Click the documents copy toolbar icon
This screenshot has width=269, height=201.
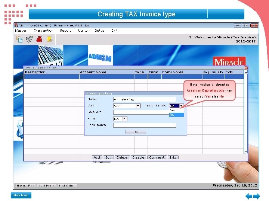point(19,39)
